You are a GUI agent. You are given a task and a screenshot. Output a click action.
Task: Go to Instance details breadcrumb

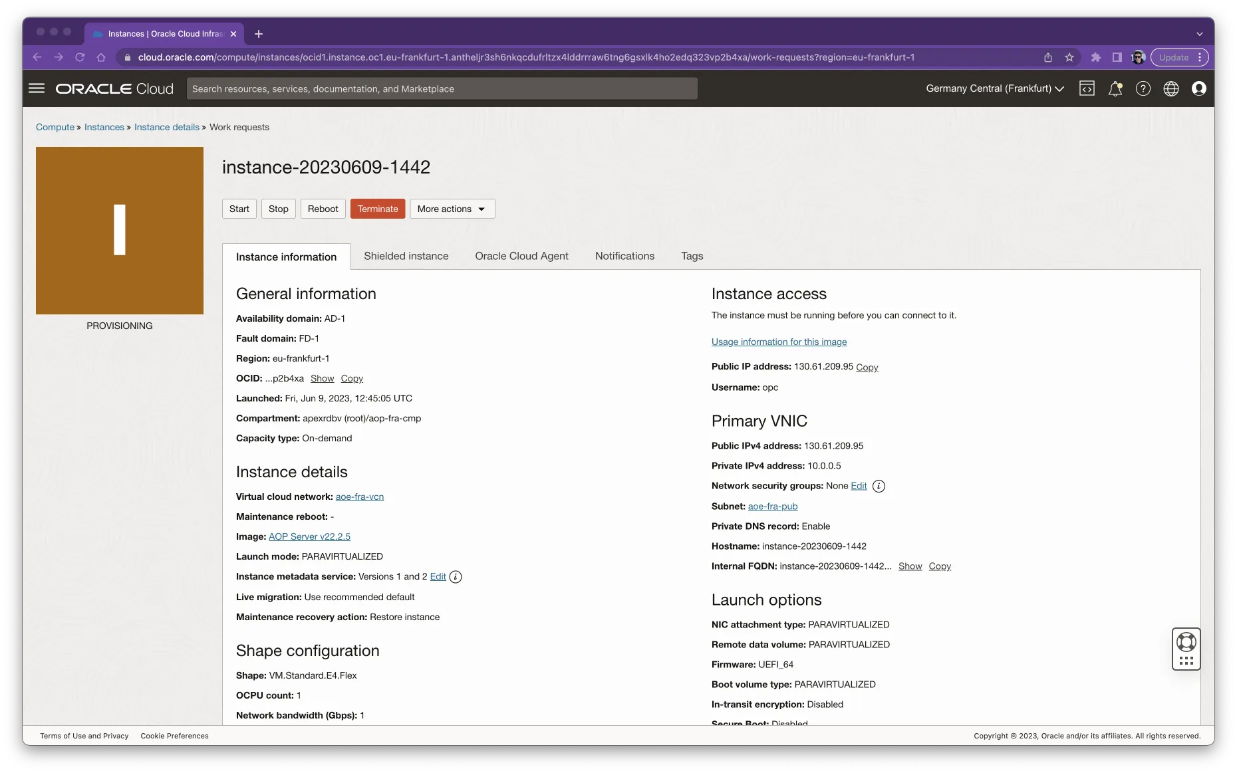coord(167,127)
